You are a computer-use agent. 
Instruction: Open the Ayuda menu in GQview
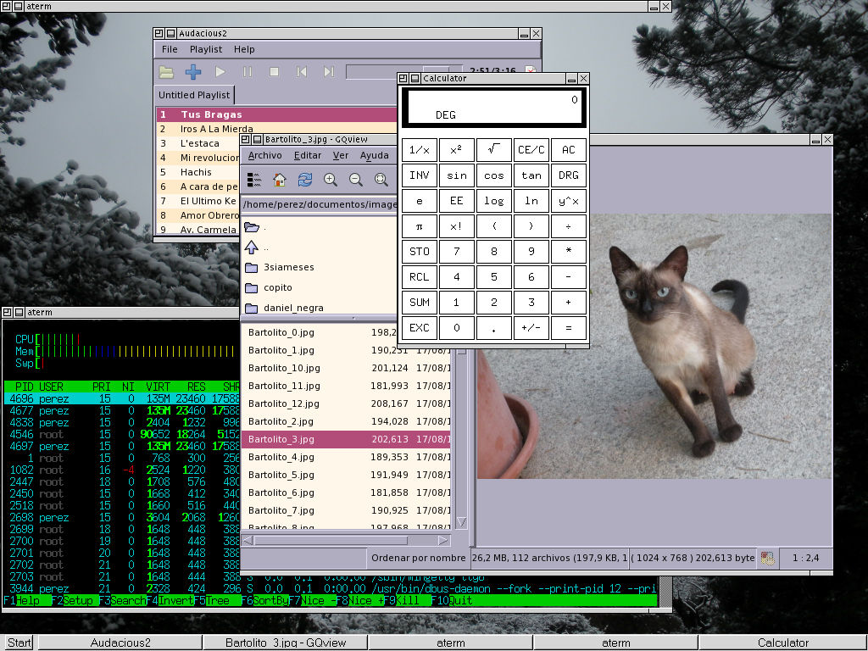coord(374,156)
